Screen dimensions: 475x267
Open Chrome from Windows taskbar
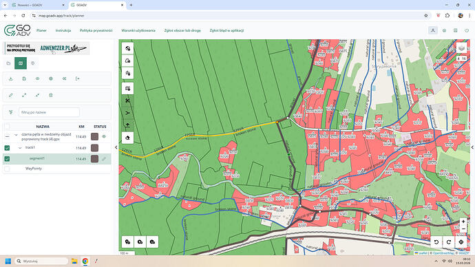(x=85, y=261)
